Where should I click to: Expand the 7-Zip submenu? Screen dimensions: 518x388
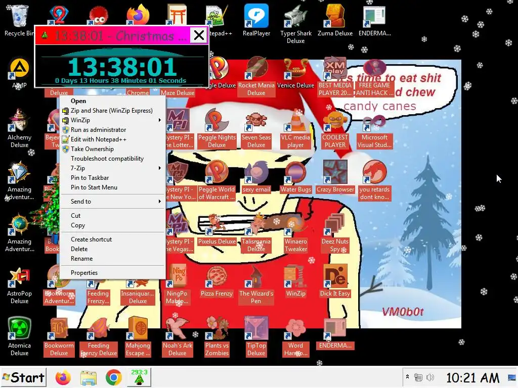[113, 168]
